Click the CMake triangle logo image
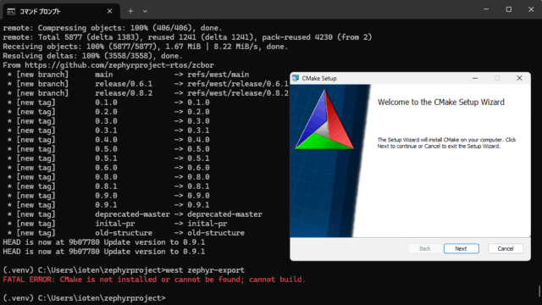This screenshot has height=305, width=542. 324,119
